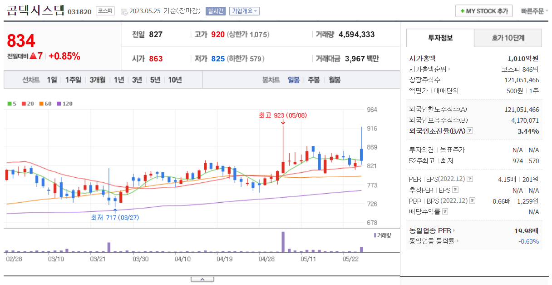Image resolution: width=552 pixels, height=285 pixels.
Task: Click the 콤텍시스템 stock name heading
Action: tap(35, 10)
